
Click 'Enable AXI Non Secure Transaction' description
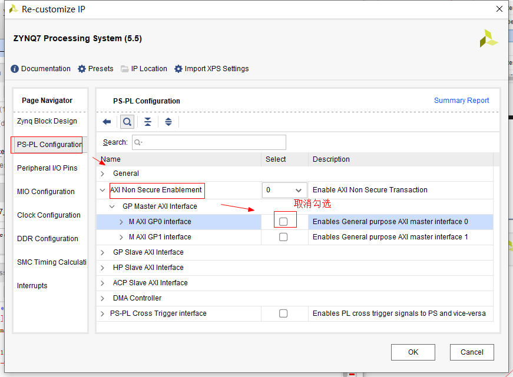click(370, 190)
